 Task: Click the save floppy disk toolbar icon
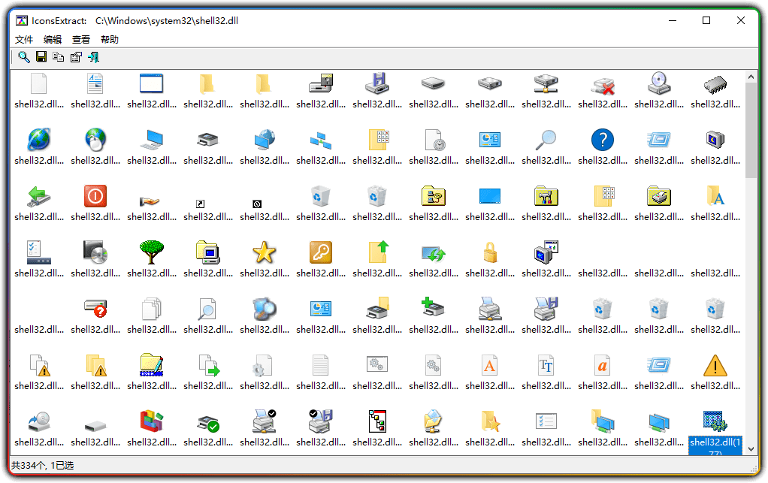41,57
